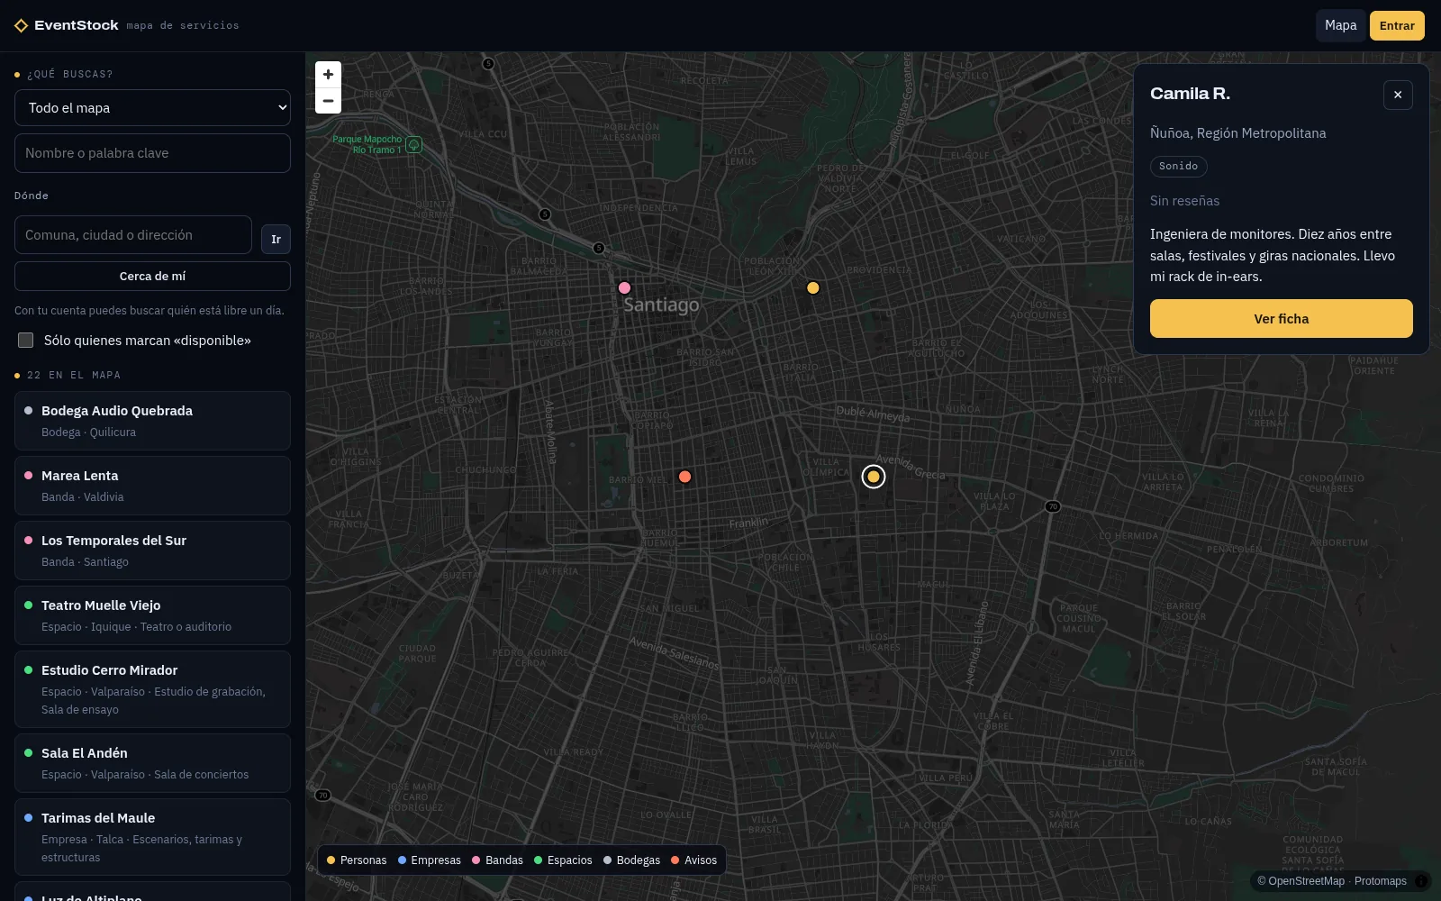1441x901 pixels.
Task: Open Tarimas del Maule list item
Action: pos(152,837)
